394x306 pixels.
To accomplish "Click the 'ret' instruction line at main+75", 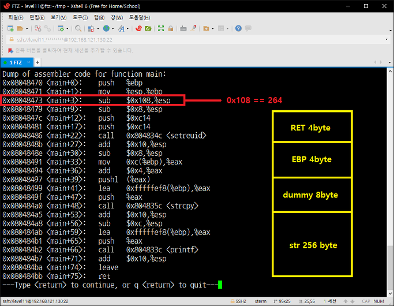I will coord(57,276).
